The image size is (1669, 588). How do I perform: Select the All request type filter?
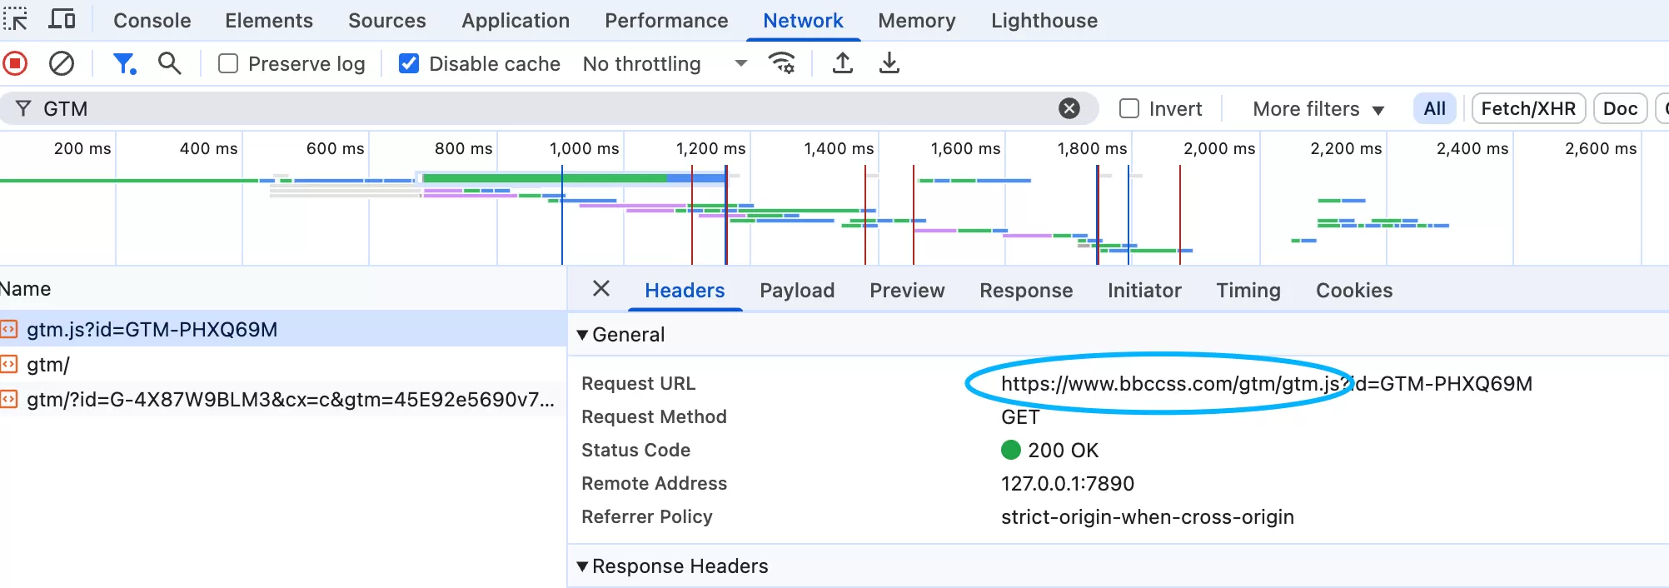point(1434,108)
